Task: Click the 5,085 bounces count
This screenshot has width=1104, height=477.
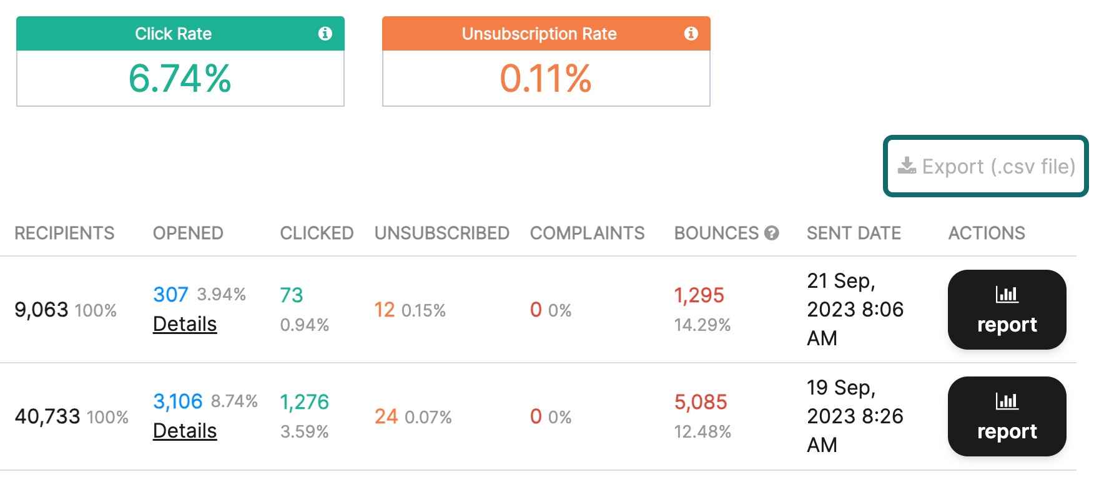Action: pyautogui.click(x=701, y=401)
